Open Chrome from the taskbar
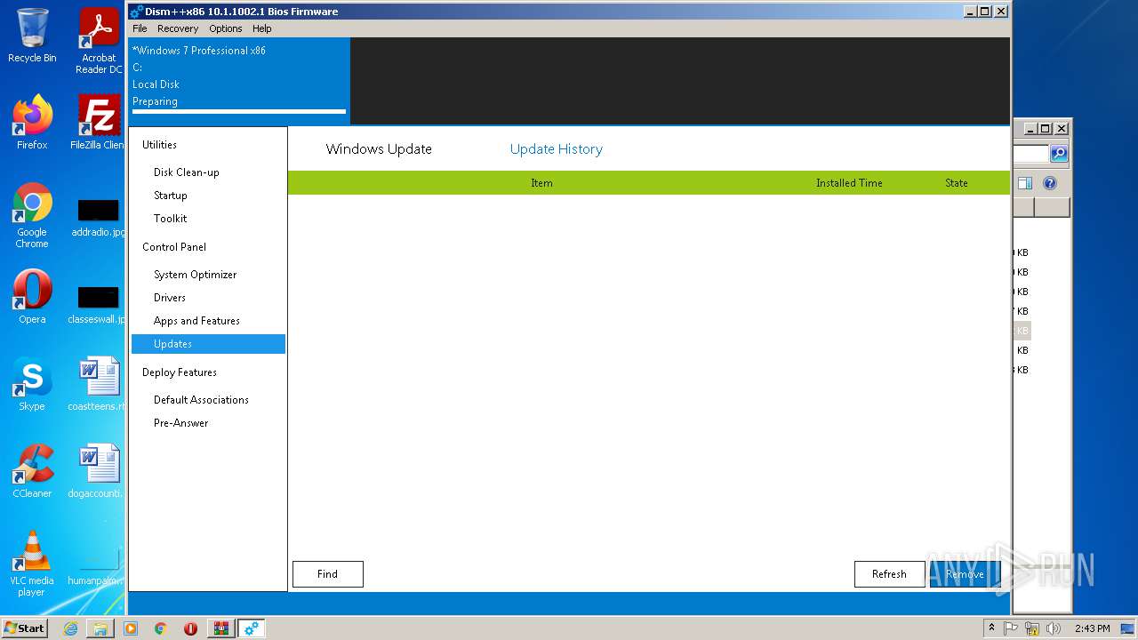The width and height of the screenshot is (1138, 640). (161, 628)
